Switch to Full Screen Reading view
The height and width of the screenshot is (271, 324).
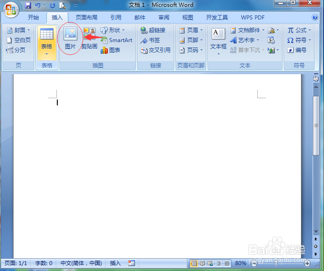202,264
